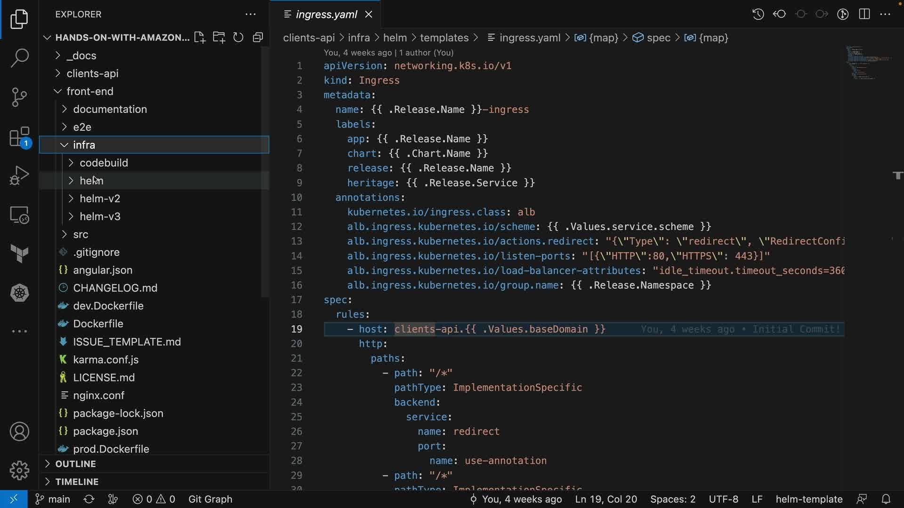This screenshot has height=508, width=904.
Task: Expand the OUTLINE section
Action: point(75,464)
